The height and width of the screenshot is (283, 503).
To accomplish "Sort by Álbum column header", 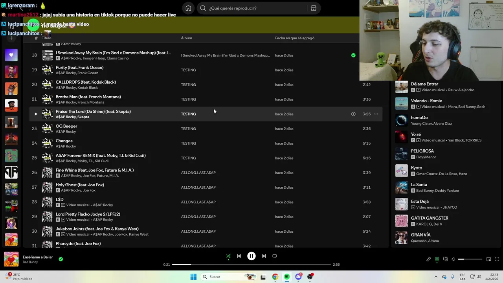I will point(186,38).
